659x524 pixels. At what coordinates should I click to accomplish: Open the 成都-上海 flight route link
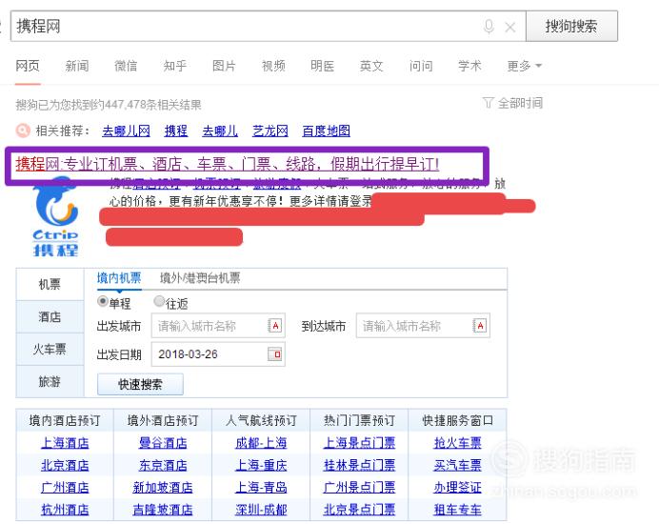[x=261, y=443]
